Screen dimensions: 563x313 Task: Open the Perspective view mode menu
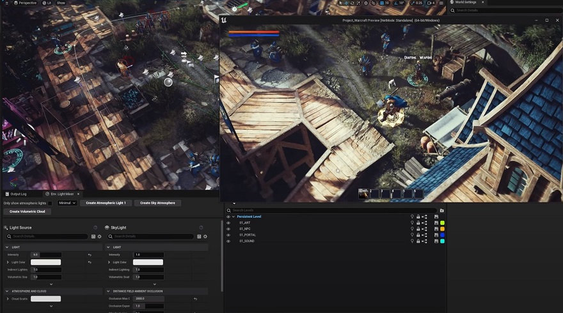click(x=25, y=3)
